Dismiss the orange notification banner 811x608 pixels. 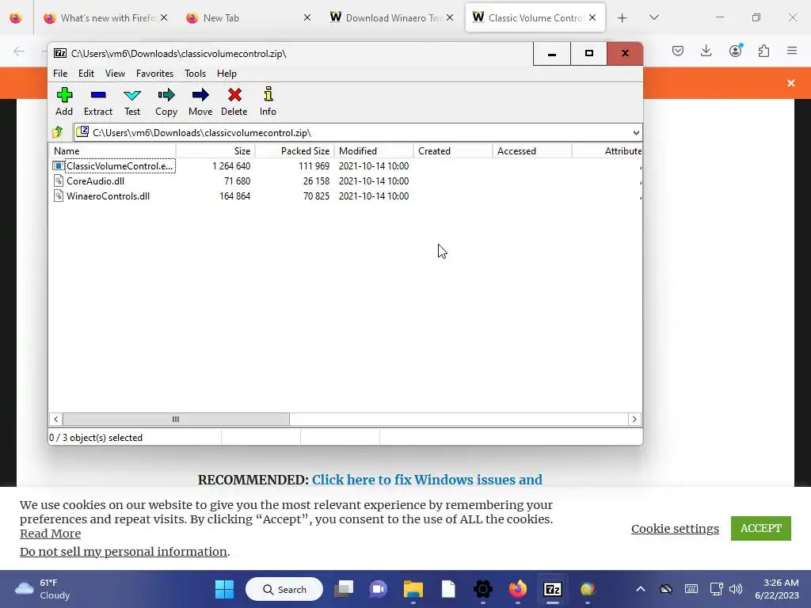791,83
